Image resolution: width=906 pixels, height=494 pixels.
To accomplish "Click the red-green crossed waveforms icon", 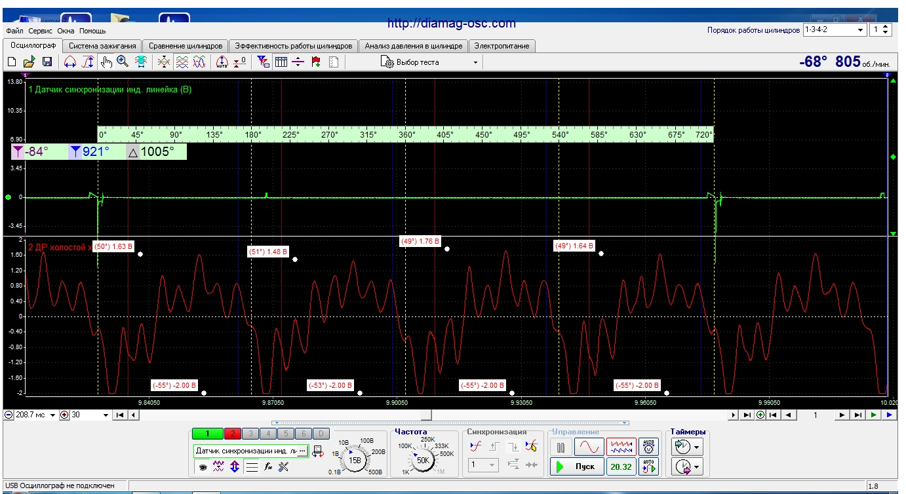I will [164, 62].
